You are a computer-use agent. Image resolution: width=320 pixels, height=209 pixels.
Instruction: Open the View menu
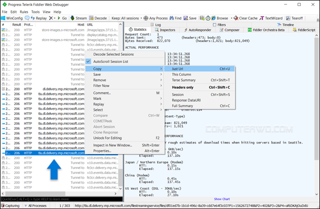(x=46, y=12)
